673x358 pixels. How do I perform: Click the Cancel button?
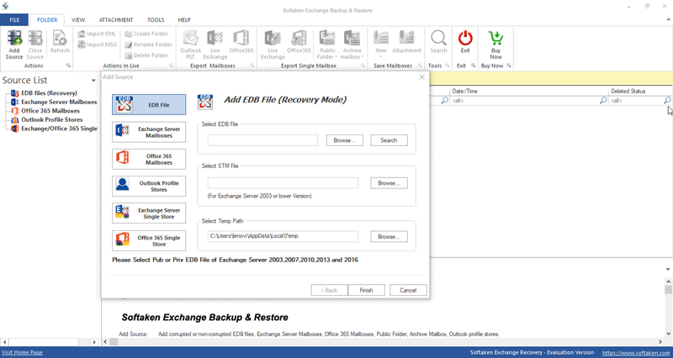point(408,290)
